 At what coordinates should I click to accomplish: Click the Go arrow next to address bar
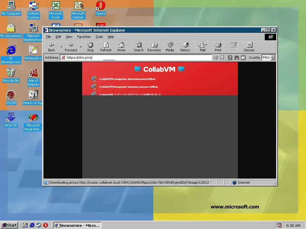[x=216, y=58]
